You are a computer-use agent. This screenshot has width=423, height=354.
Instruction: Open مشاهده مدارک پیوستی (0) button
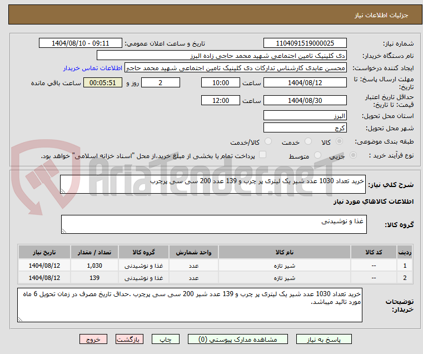(x=238, y=339)
